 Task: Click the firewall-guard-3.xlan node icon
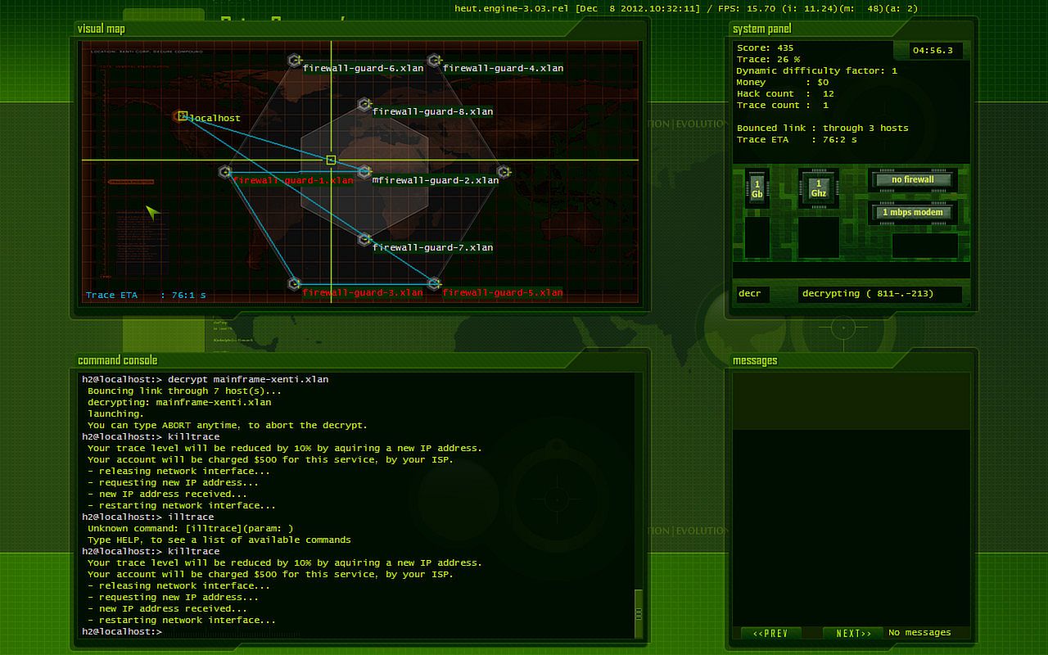tap(295, 284)
